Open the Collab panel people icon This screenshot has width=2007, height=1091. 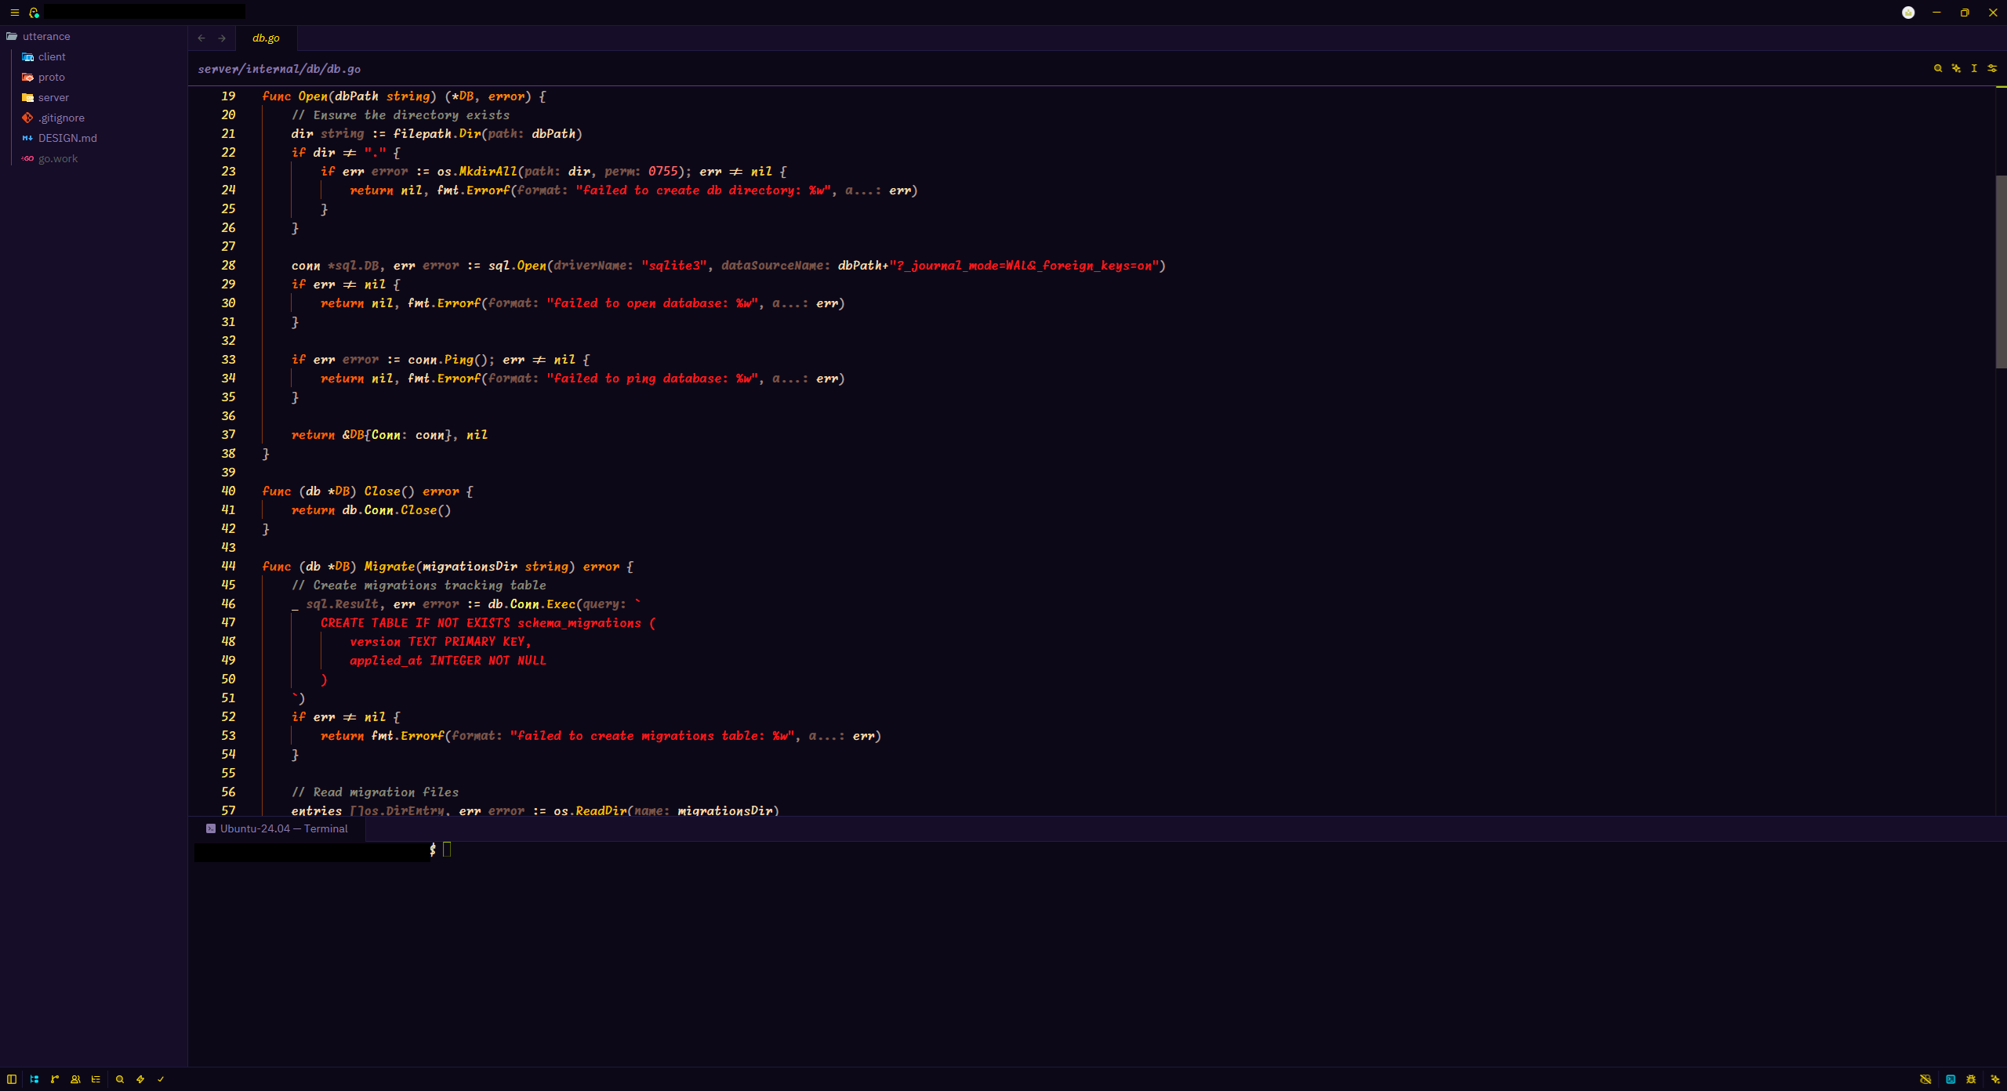75,1079
